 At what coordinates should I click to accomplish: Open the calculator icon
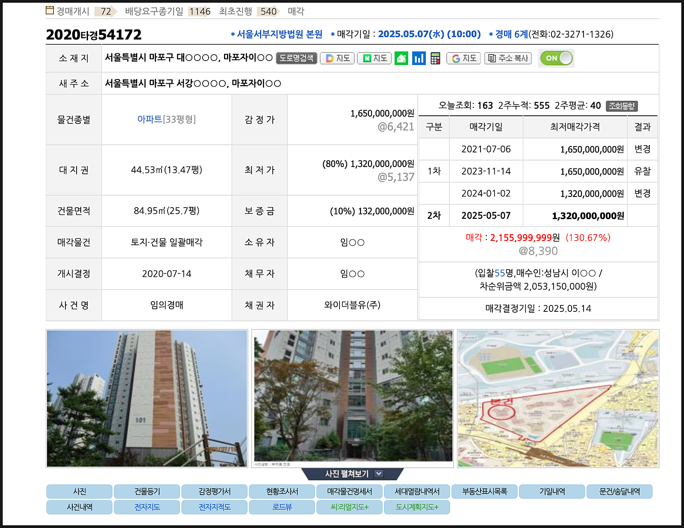coord(435,58)
